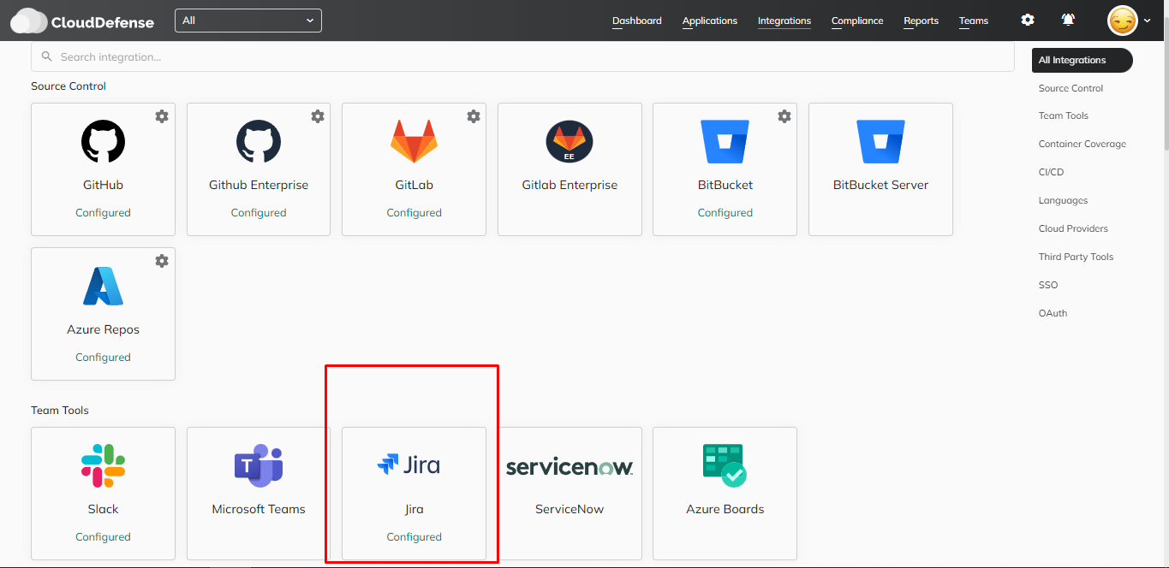Open the Applications menu
1169x568 pixels.
710,21
